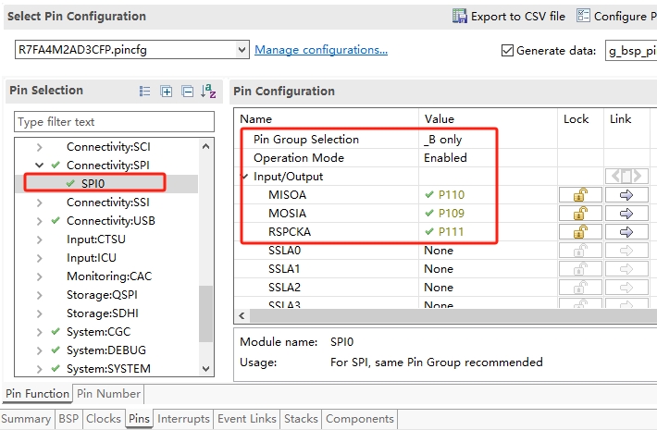
Task: Expand the Connectivity:USB node
Action: pyautogui.click(x=40, y=221)
